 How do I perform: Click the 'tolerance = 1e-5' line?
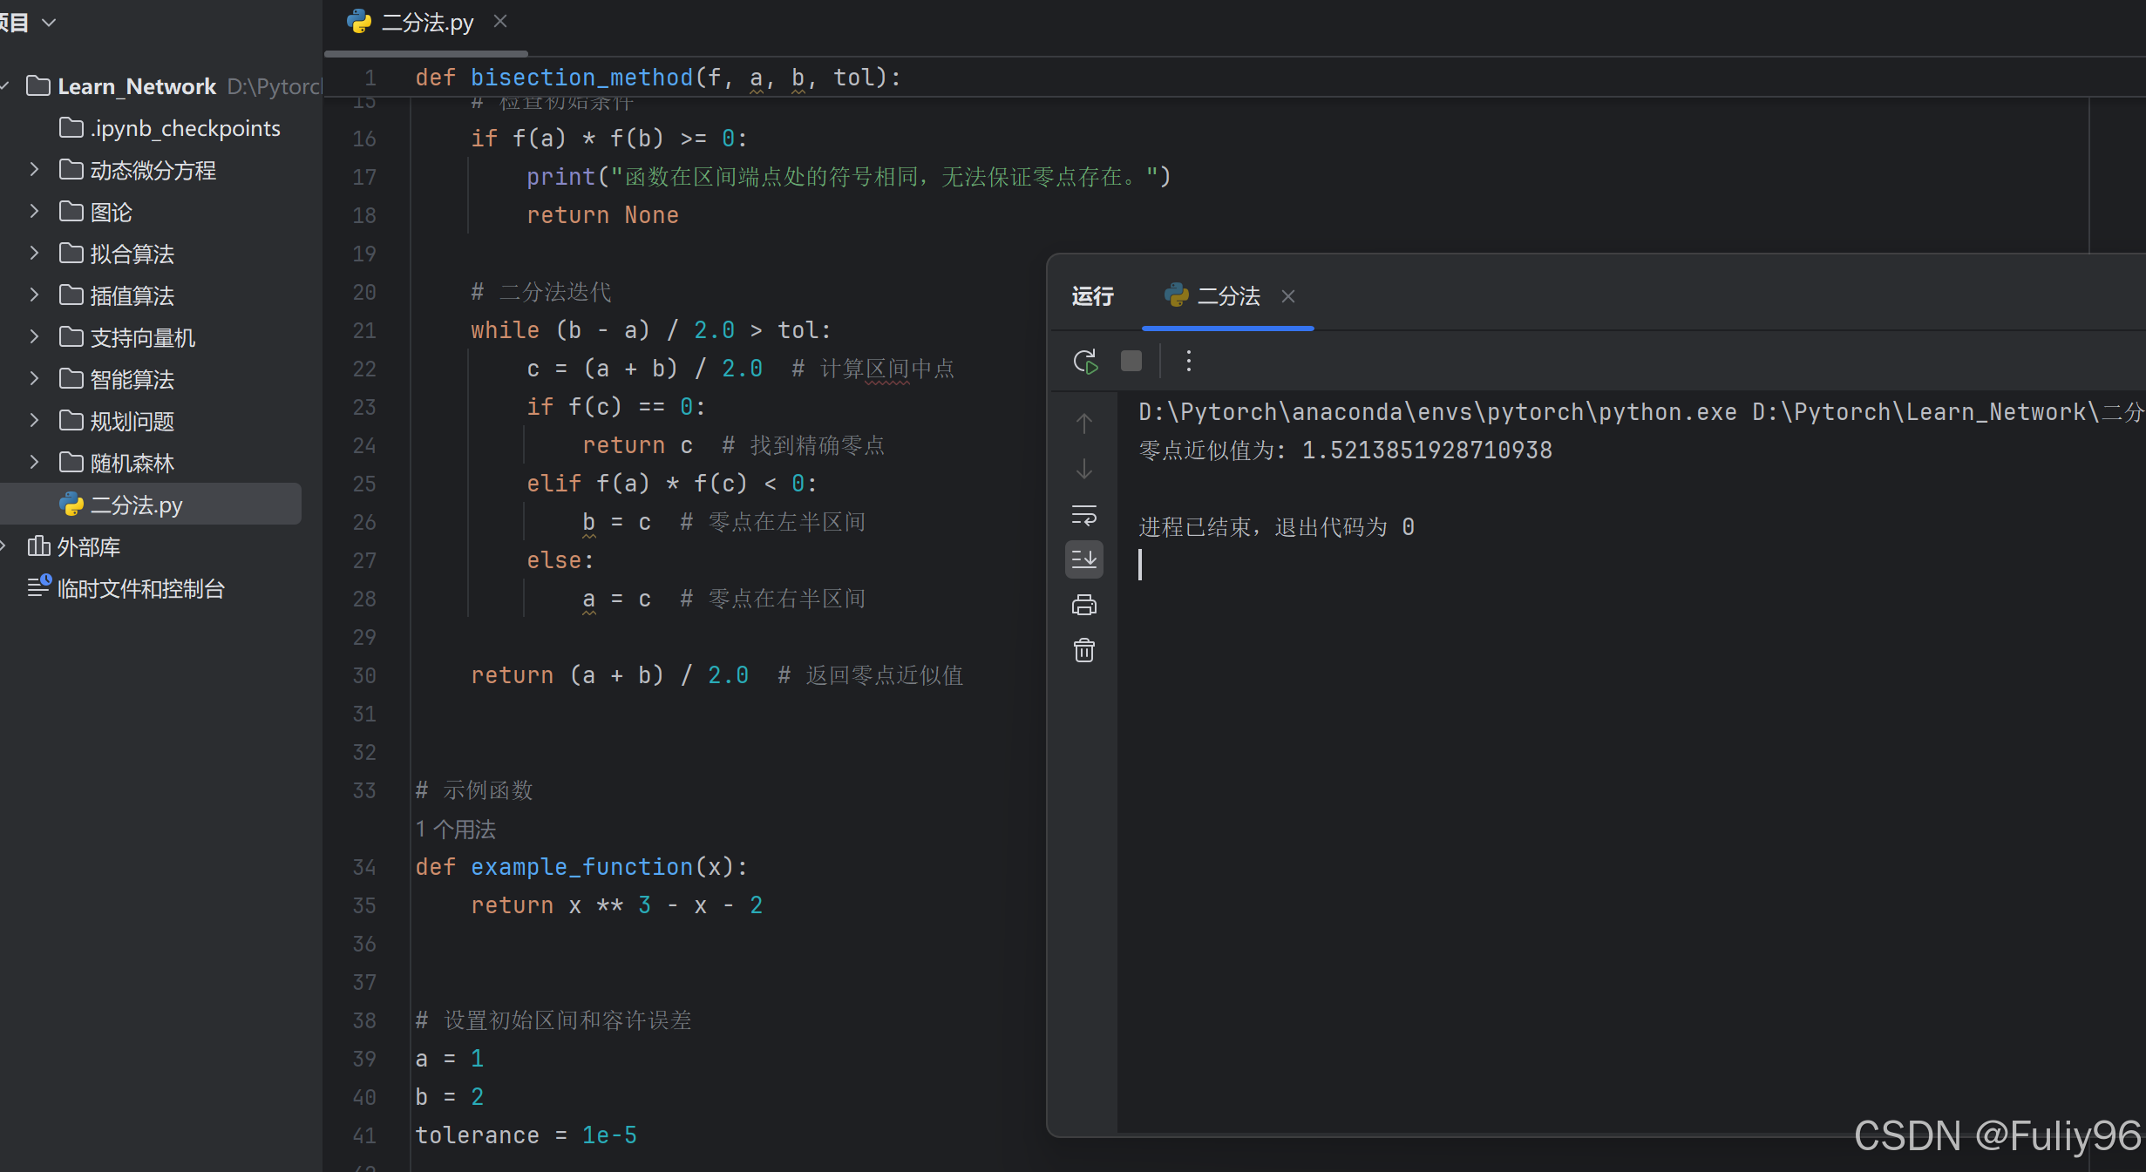point(526,1135)
